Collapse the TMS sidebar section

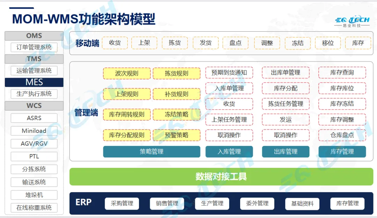click(x=34, y=59)
